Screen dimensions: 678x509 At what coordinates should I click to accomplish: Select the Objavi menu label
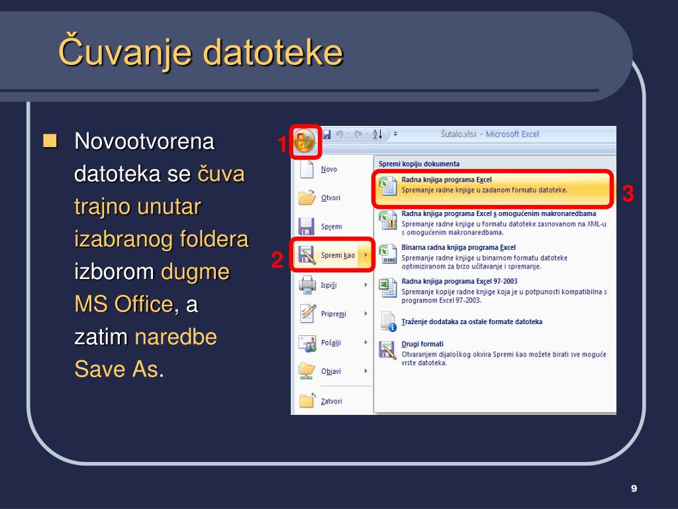[x=331, y=371]
